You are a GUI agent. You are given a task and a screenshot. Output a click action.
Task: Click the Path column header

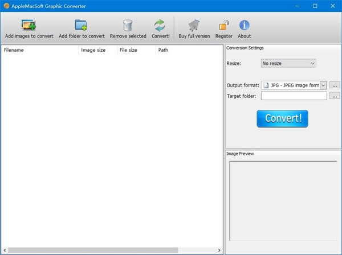pos(188,50)
